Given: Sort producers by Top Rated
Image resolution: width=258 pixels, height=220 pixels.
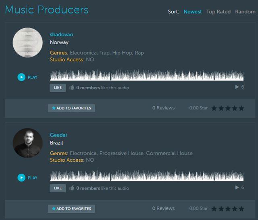Looking at the screenshot, I should point(218,12).
